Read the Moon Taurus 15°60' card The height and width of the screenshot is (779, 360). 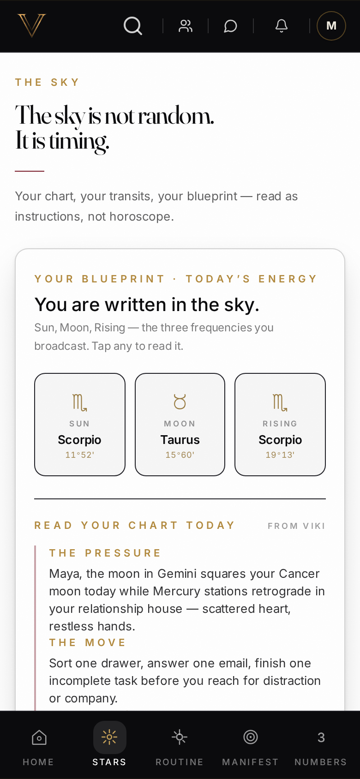click(x=180, y=425)
